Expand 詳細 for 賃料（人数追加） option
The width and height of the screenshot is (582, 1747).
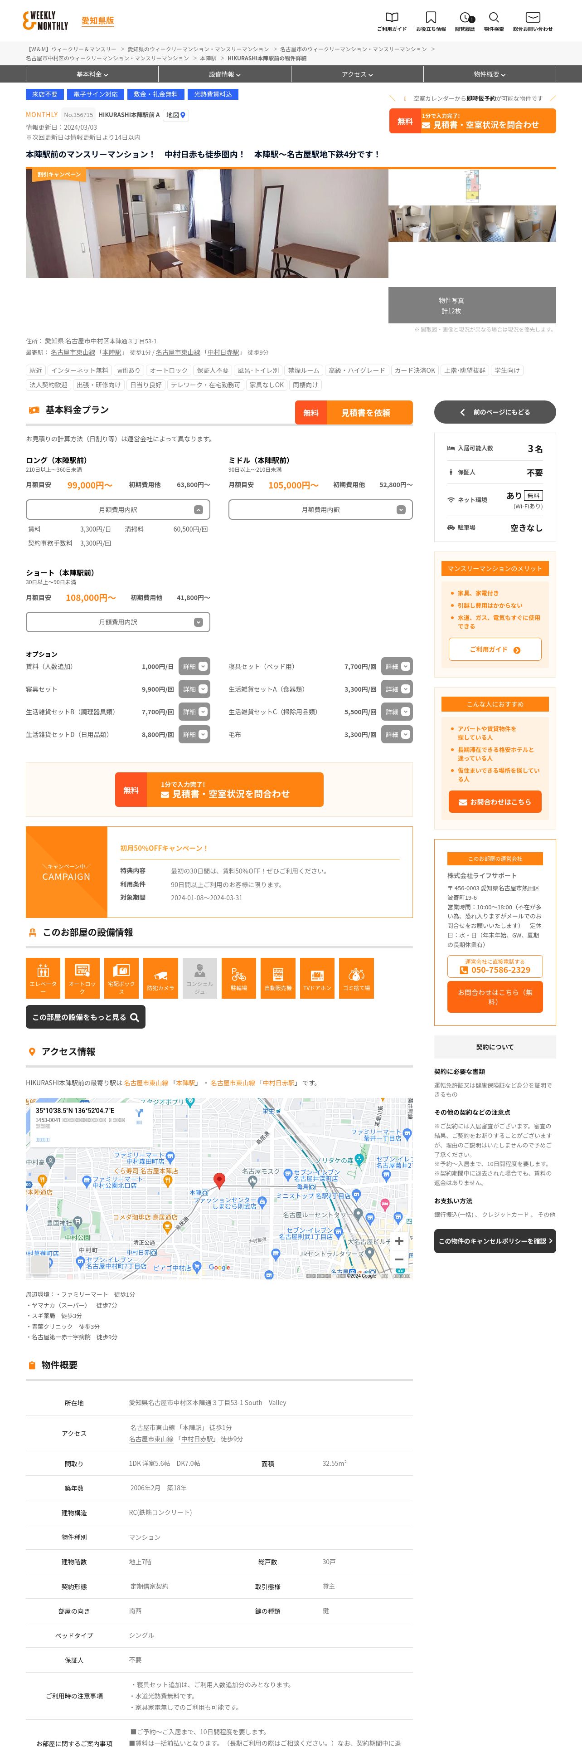(194, 667)
